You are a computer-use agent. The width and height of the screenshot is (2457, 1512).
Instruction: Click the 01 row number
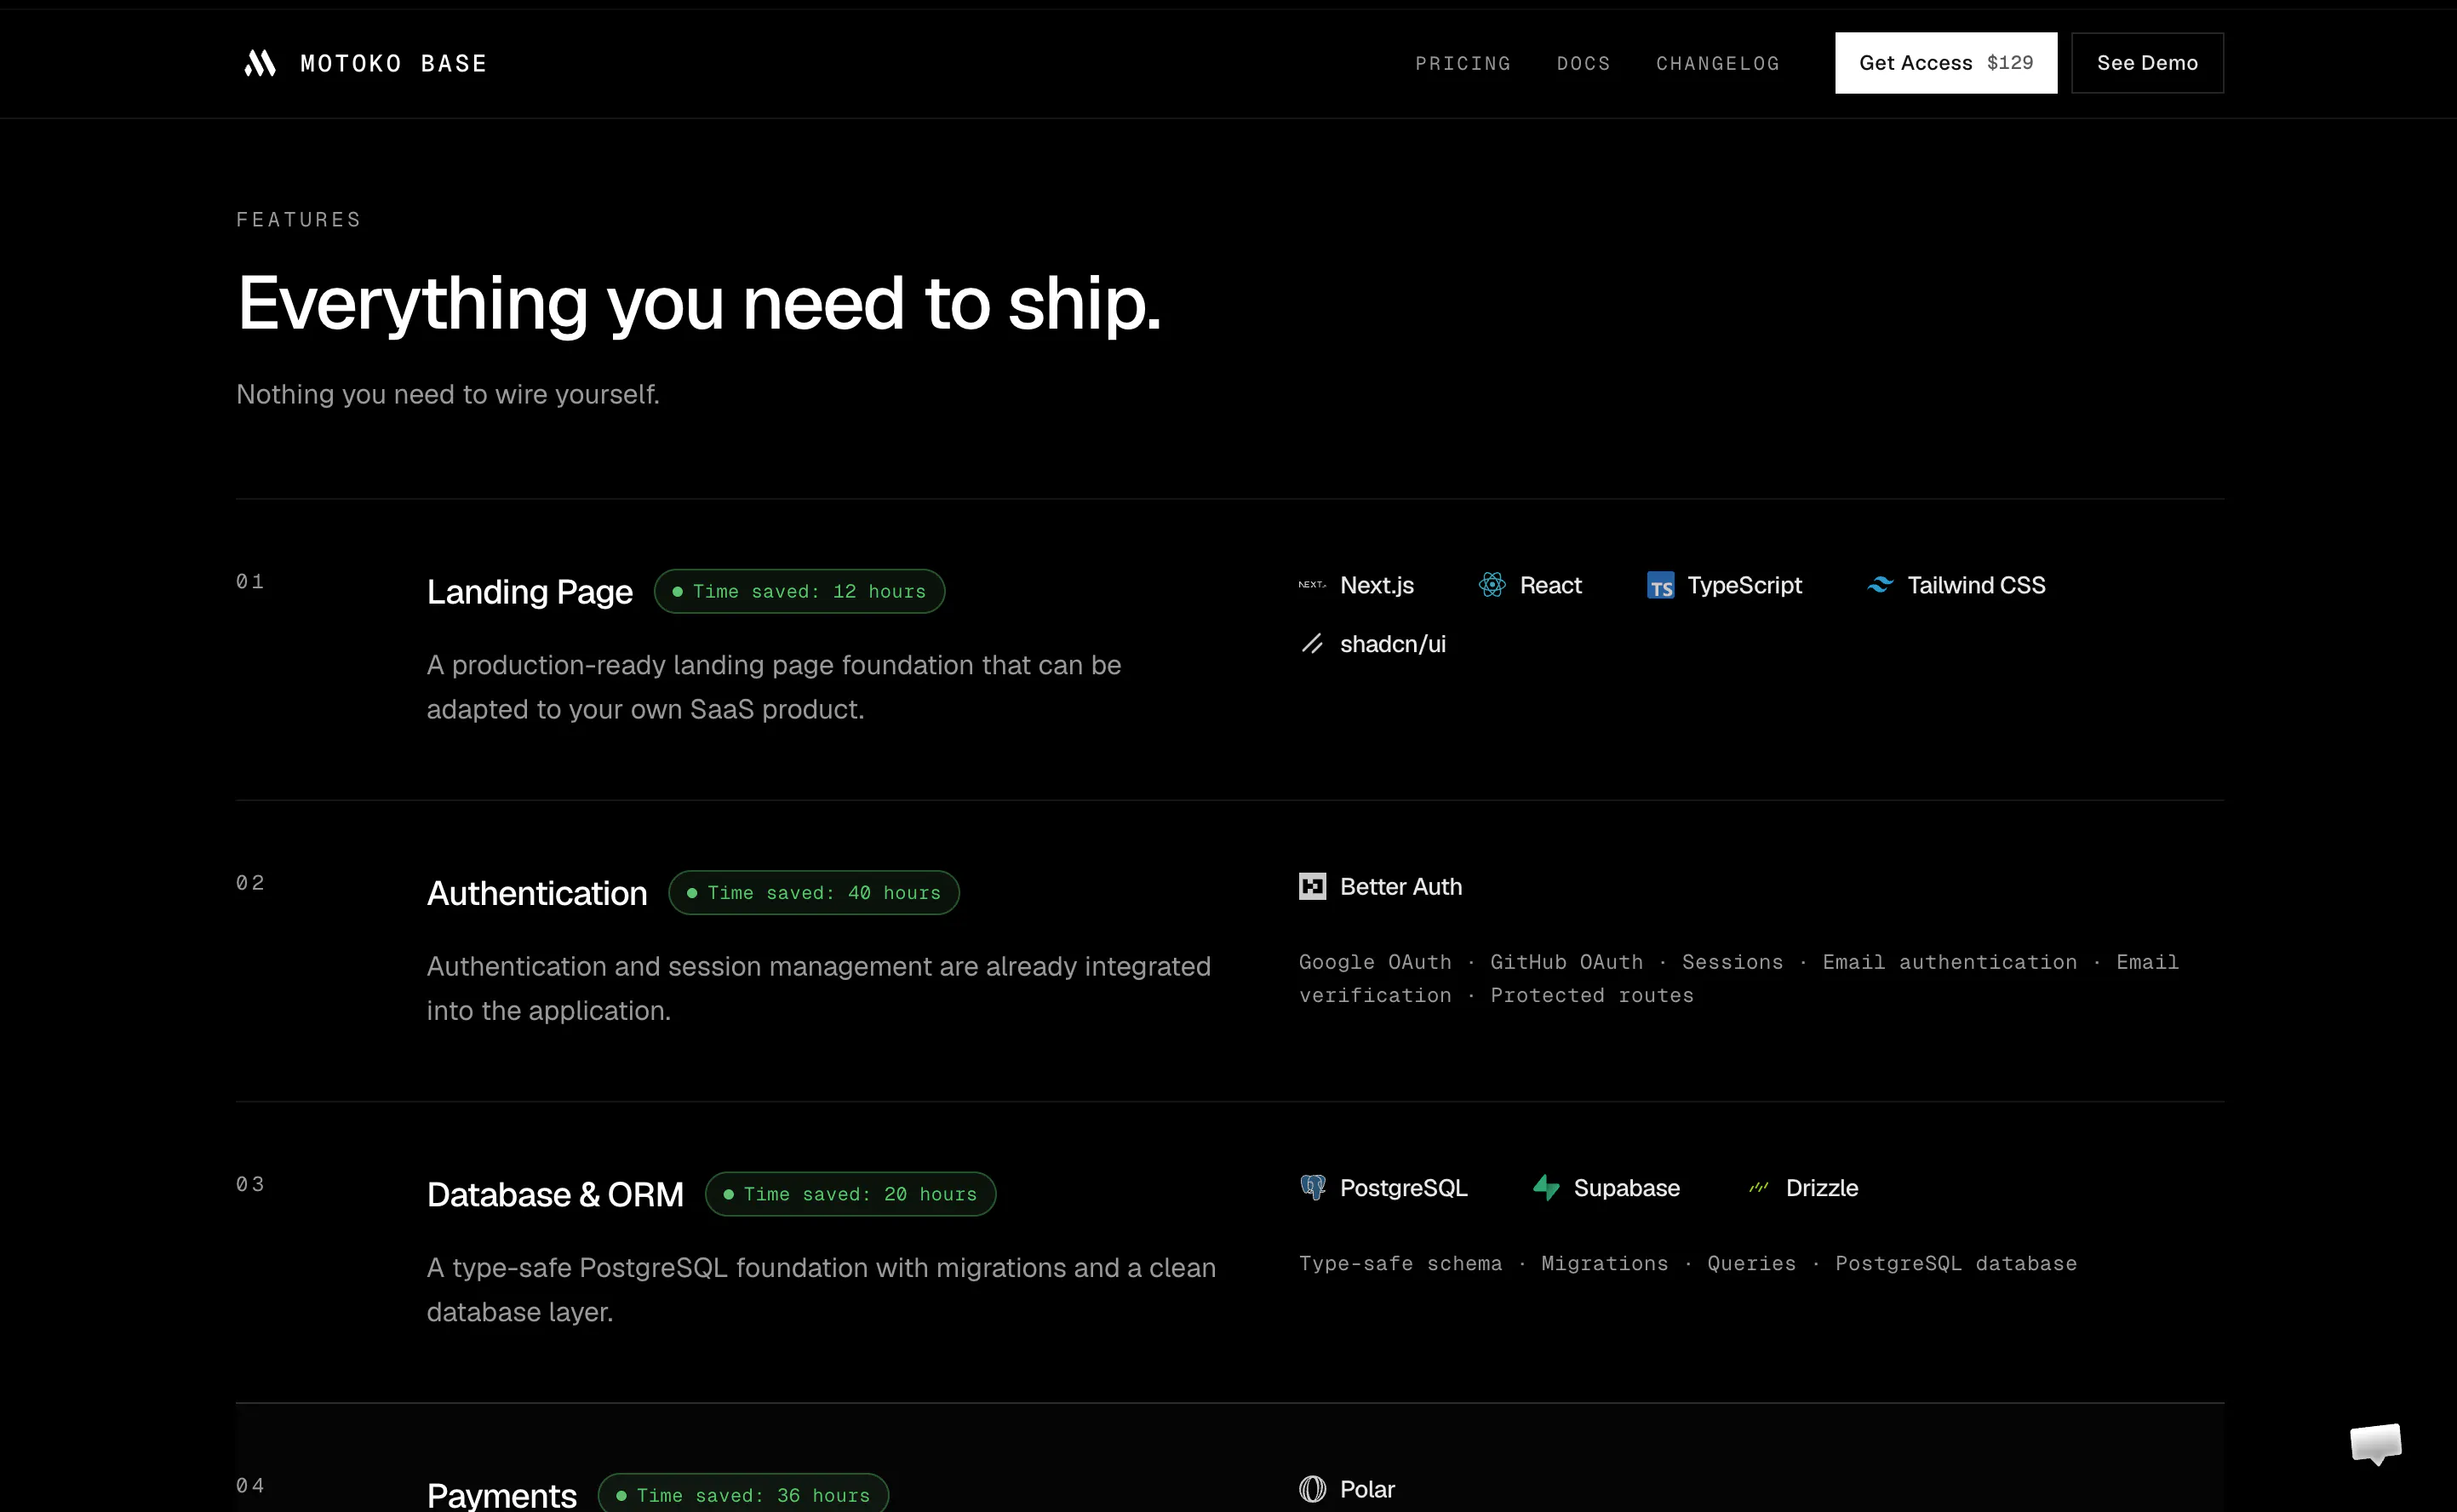click(250, 581)
